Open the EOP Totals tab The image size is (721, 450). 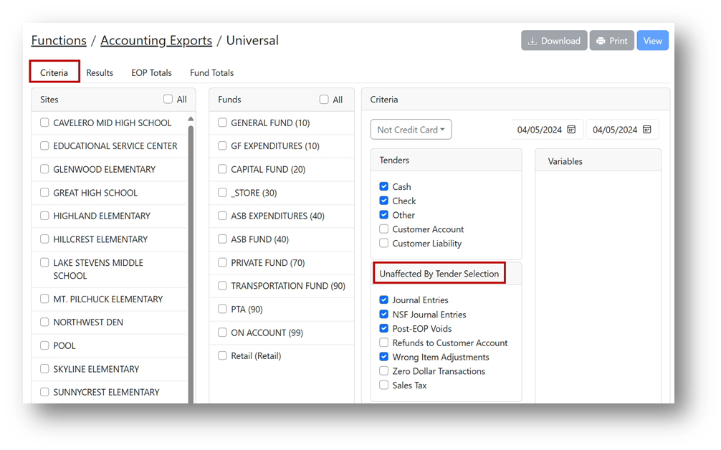click(151, 72)
